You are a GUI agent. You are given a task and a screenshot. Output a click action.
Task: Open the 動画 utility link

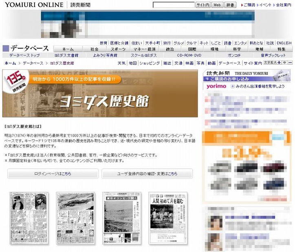211,63
